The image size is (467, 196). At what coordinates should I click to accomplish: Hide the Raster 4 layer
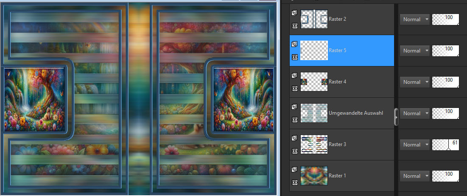(295, 88)
